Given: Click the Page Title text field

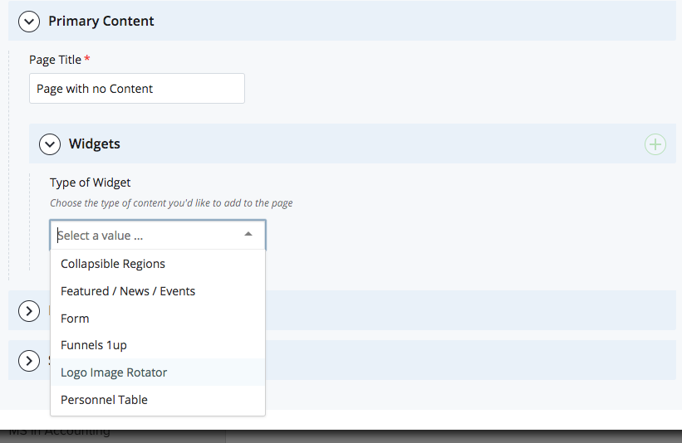Looking at the screenshot, I should click(x=137, y=89).
